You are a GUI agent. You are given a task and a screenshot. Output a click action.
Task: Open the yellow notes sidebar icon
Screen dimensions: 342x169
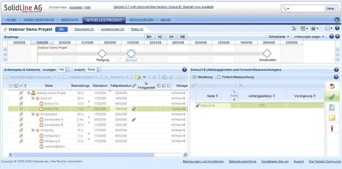(x=332, y=118)
